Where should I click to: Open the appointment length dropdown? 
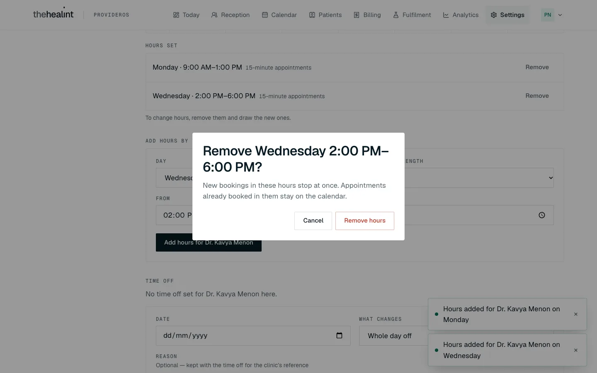[x=479, y=178]
